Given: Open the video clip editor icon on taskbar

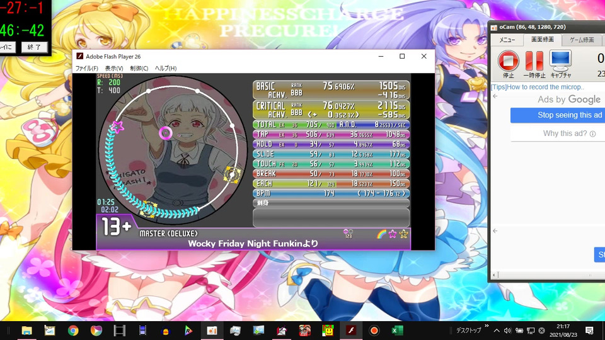Looking at the screenshot, I should point(142,331).
